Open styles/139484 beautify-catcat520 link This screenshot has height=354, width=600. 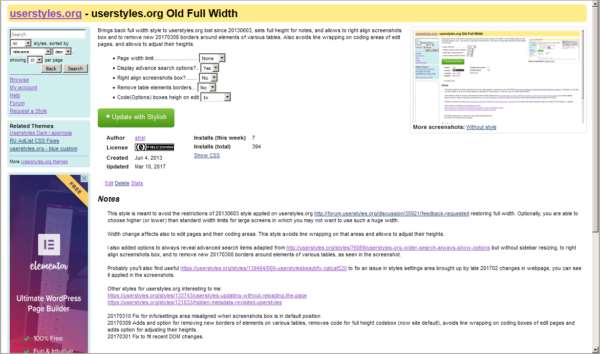[x=263, y=268]
